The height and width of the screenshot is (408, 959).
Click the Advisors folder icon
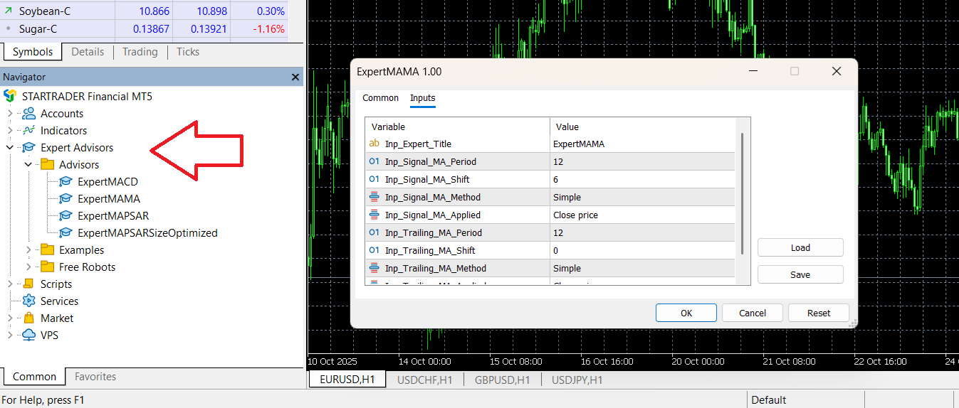click(48, 164)
